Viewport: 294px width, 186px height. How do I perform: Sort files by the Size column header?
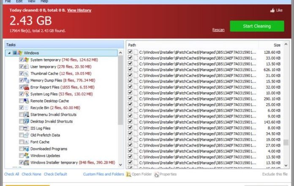(277, 44)
